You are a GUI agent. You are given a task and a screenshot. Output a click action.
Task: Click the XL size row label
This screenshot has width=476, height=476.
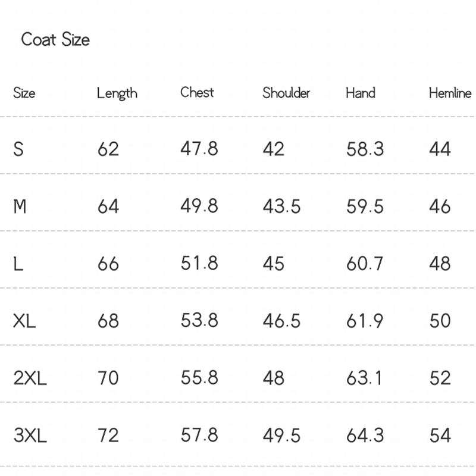coord(24,321)
